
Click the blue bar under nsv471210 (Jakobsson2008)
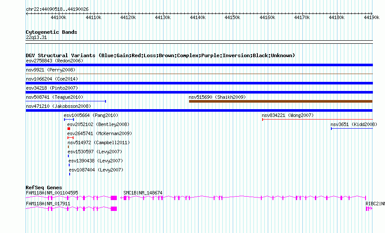(x=199, y=110)
